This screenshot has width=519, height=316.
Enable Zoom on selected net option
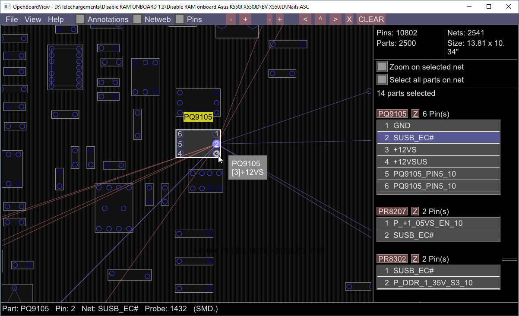pos(382,67)
